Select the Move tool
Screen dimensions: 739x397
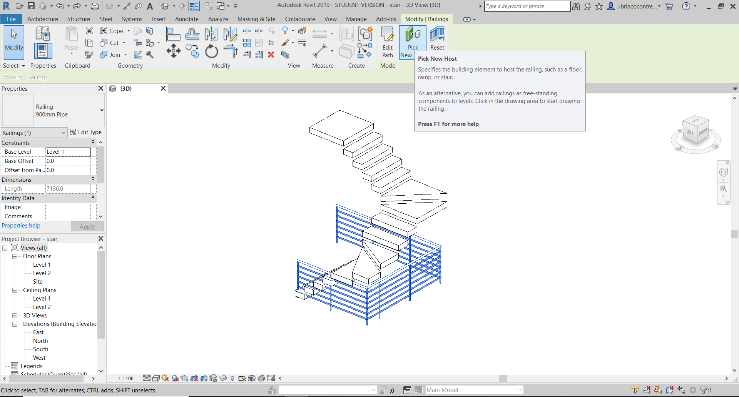(x=173, y=51)
